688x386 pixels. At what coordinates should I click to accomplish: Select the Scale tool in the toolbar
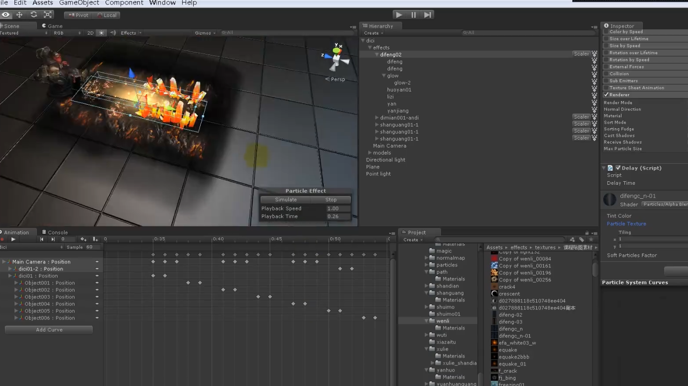click(x=48, y=15)
